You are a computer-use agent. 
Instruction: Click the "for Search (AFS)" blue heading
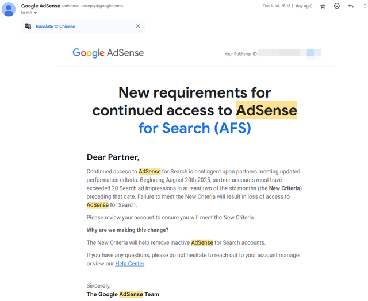194,128
